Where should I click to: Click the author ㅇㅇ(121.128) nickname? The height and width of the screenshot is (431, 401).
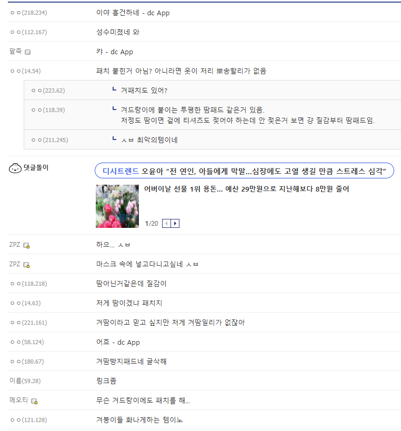click(x=28, y=420)
